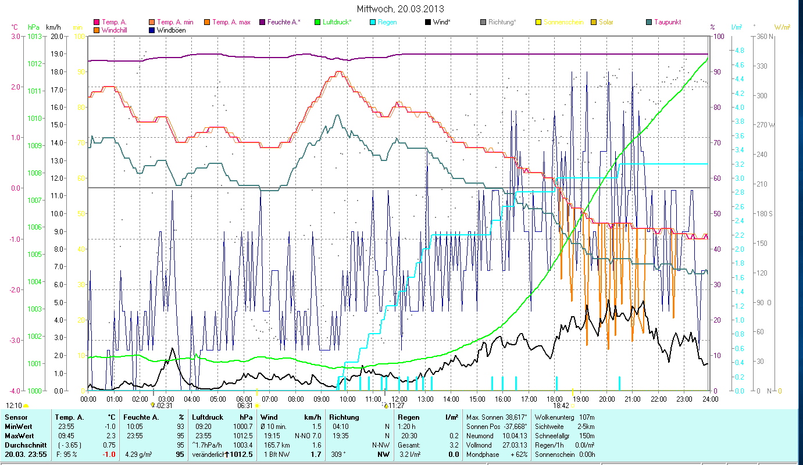Select the Windchill legend label
Viewport: 803px width, 465px height.
pyautogui.click(x=115, y=30)
